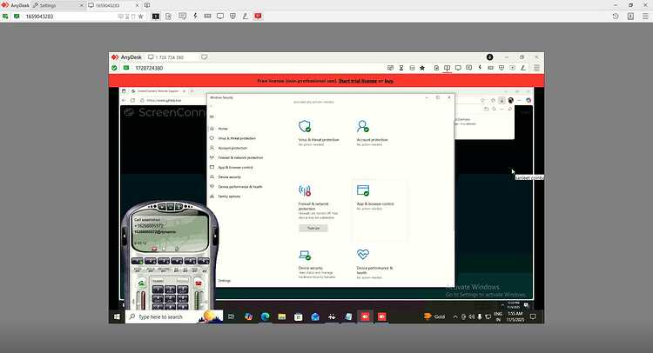Screen dimensions: 653x353
Task: Open Task View on the taskbar
Action: [x=231, y=316]
